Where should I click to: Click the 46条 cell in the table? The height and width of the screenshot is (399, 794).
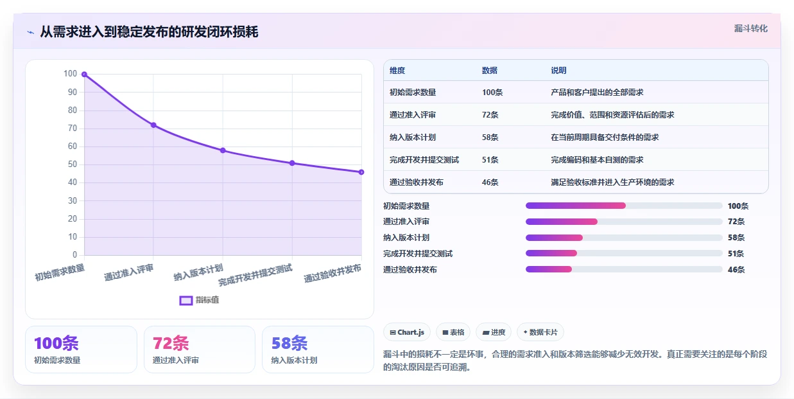tap(490, 182)
